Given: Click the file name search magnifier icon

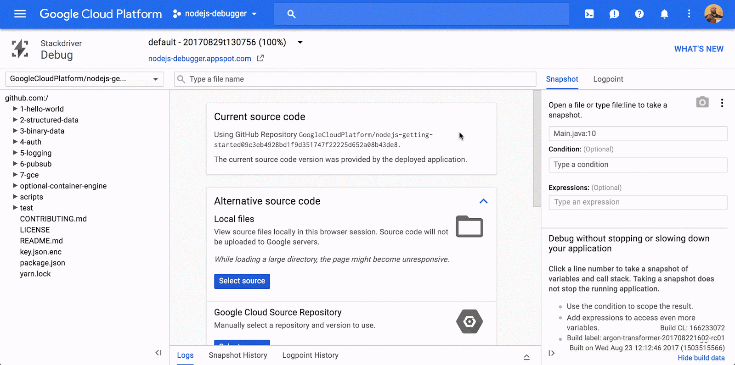Looking at the screenshot, I should [x=181, y=79].
